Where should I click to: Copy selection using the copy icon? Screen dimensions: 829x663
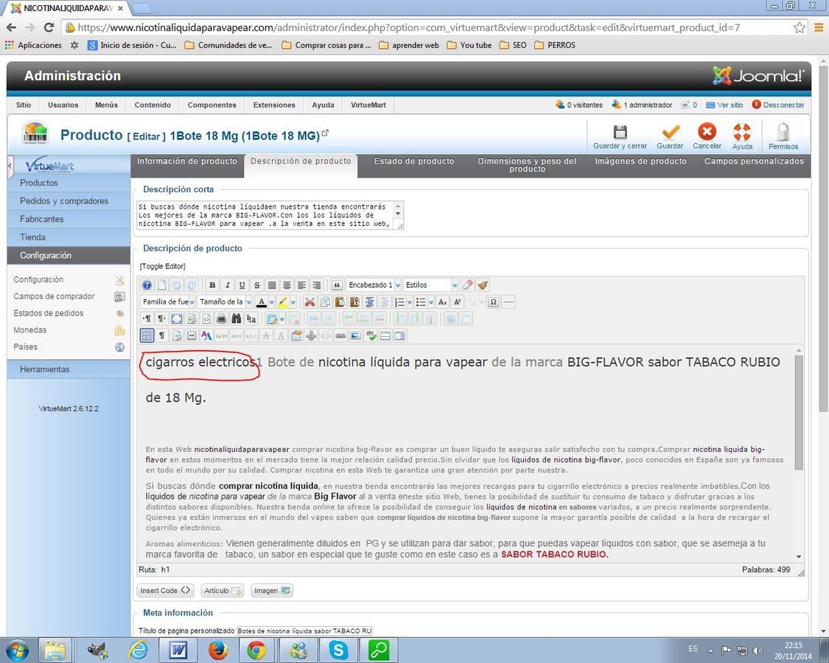tap(325, 302)
